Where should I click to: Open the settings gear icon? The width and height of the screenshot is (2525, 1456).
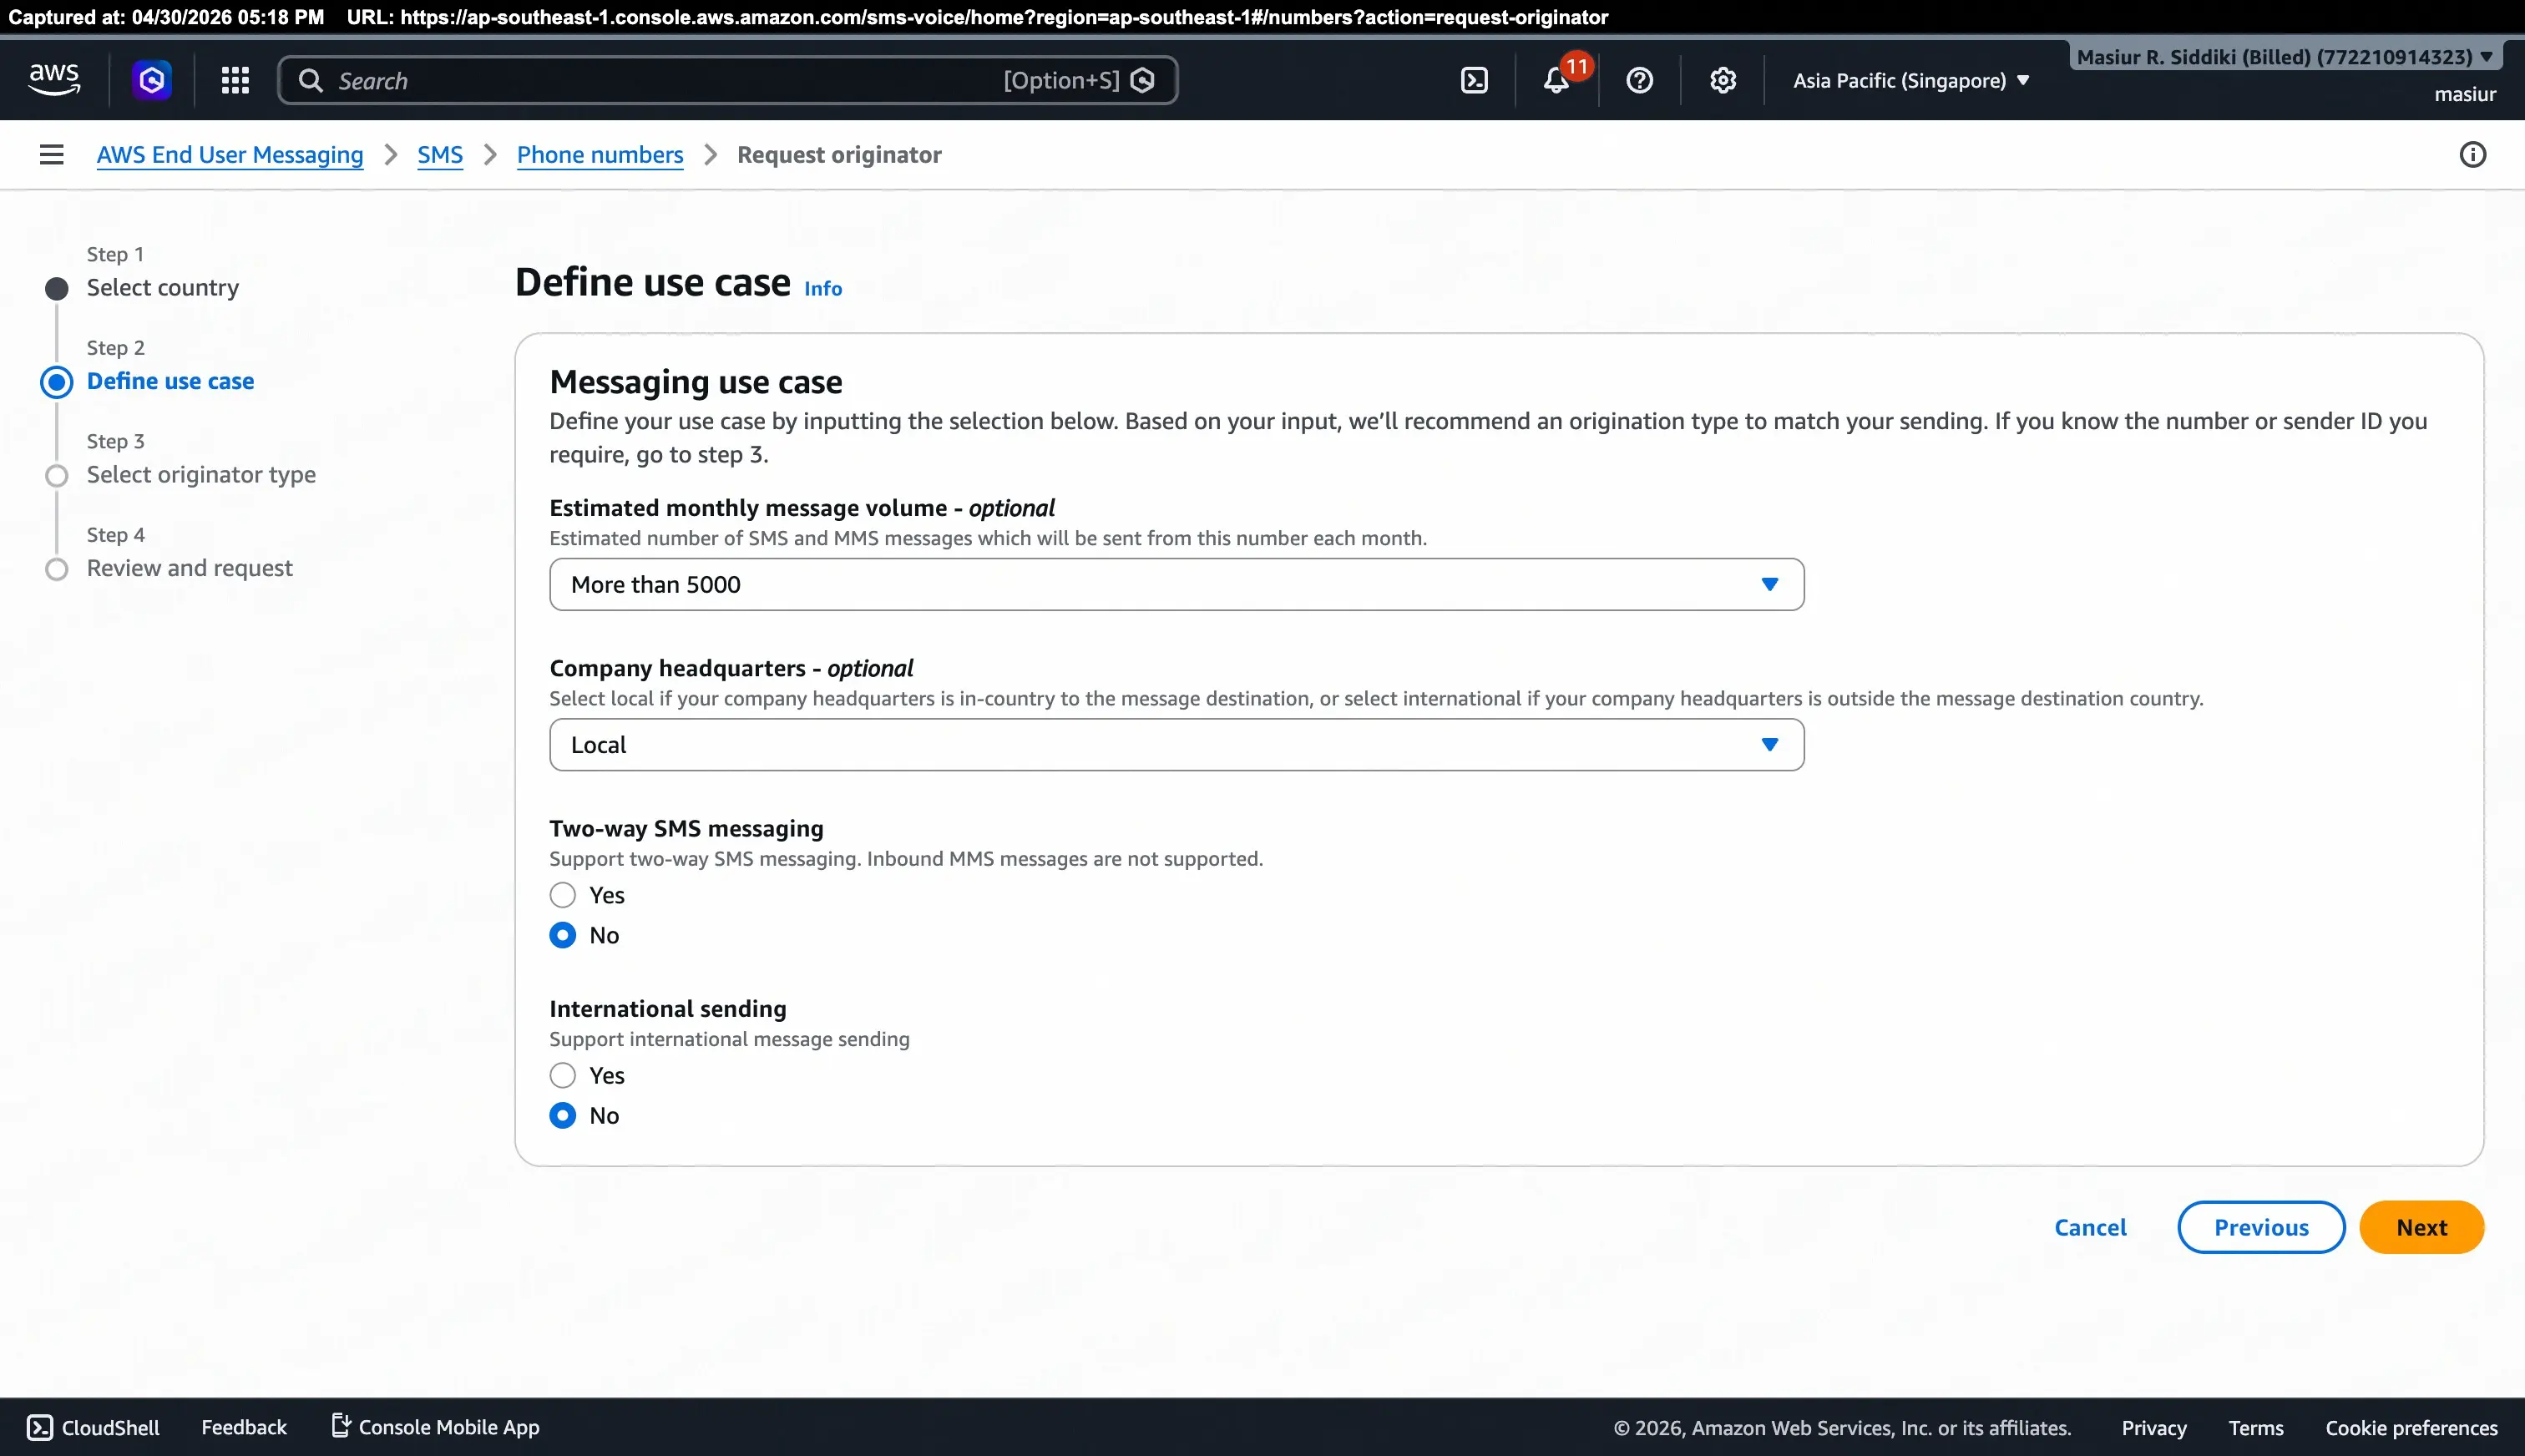(x=1722, y=80)
